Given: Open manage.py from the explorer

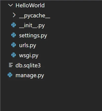Looking at the screenshot, I should pyautogui.click(x=30, y=75).
